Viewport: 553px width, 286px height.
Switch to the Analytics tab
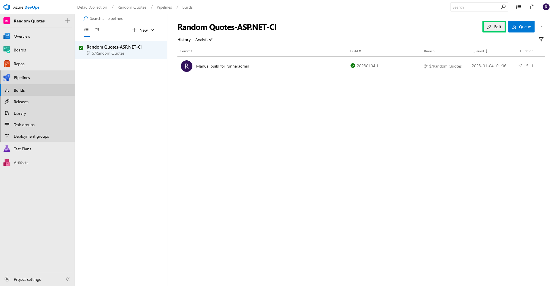(204, 40)
